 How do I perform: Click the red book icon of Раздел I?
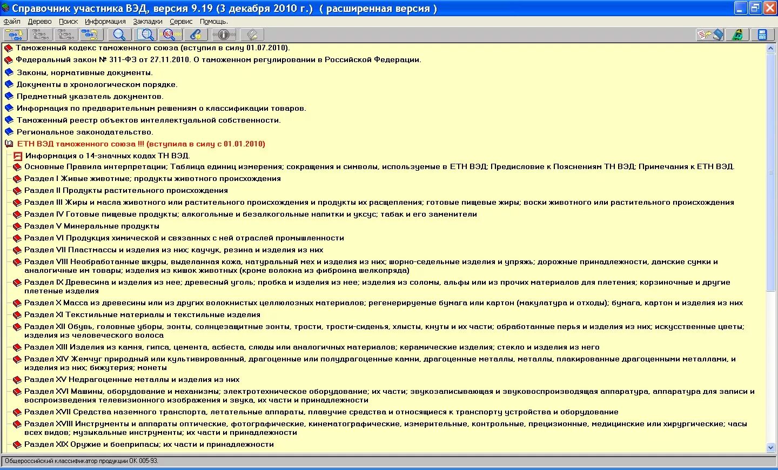pyautogui.click(x=17, y=179)
